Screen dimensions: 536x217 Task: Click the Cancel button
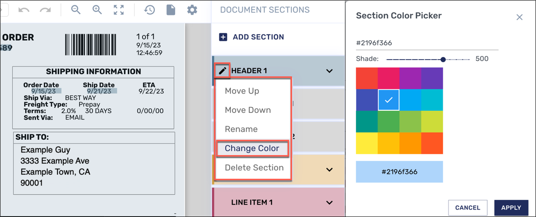467,208
